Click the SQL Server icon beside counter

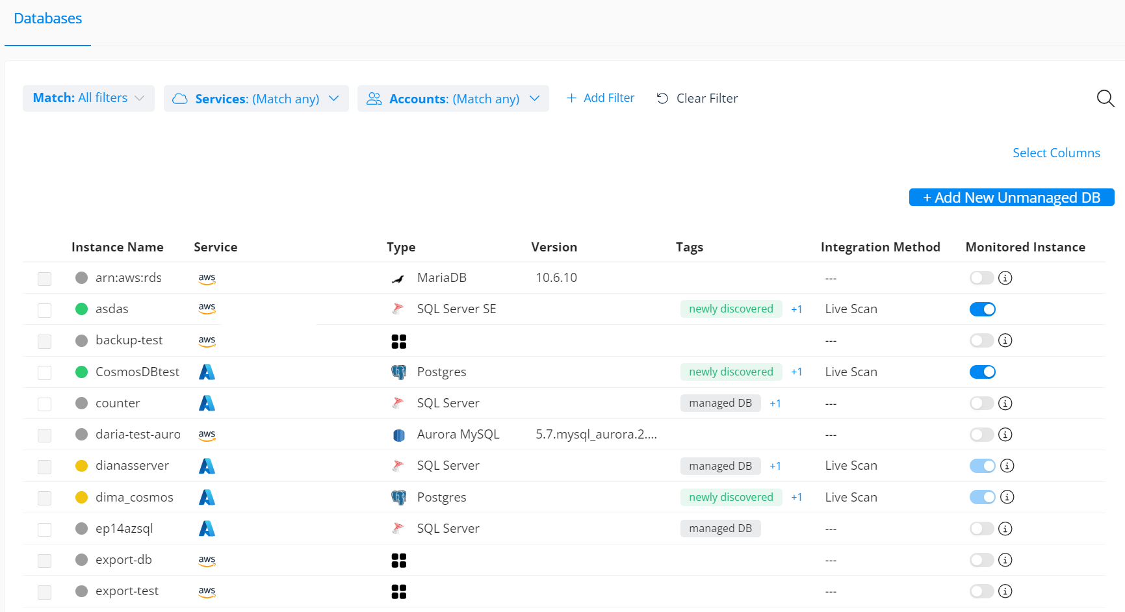point(398,403)
